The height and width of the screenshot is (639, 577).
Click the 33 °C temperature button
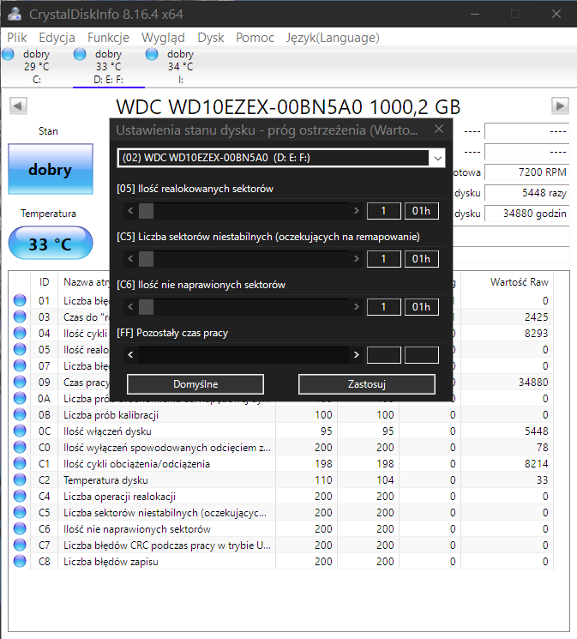(x=51, y=244)
